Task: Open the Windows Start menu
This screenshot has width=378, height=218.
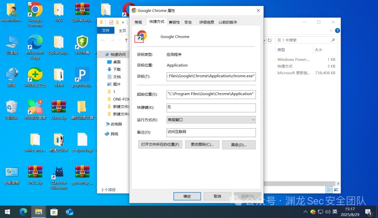Action: [x=7, y=212]
